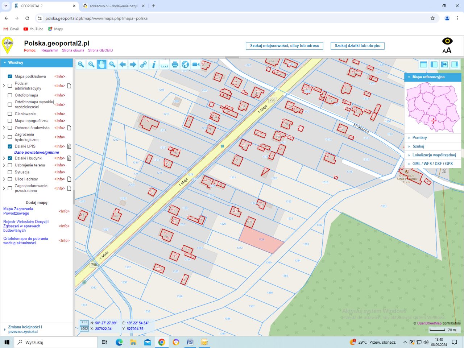
Task: Toggle the left panel layout icon
Action: (x=434, y=65)
